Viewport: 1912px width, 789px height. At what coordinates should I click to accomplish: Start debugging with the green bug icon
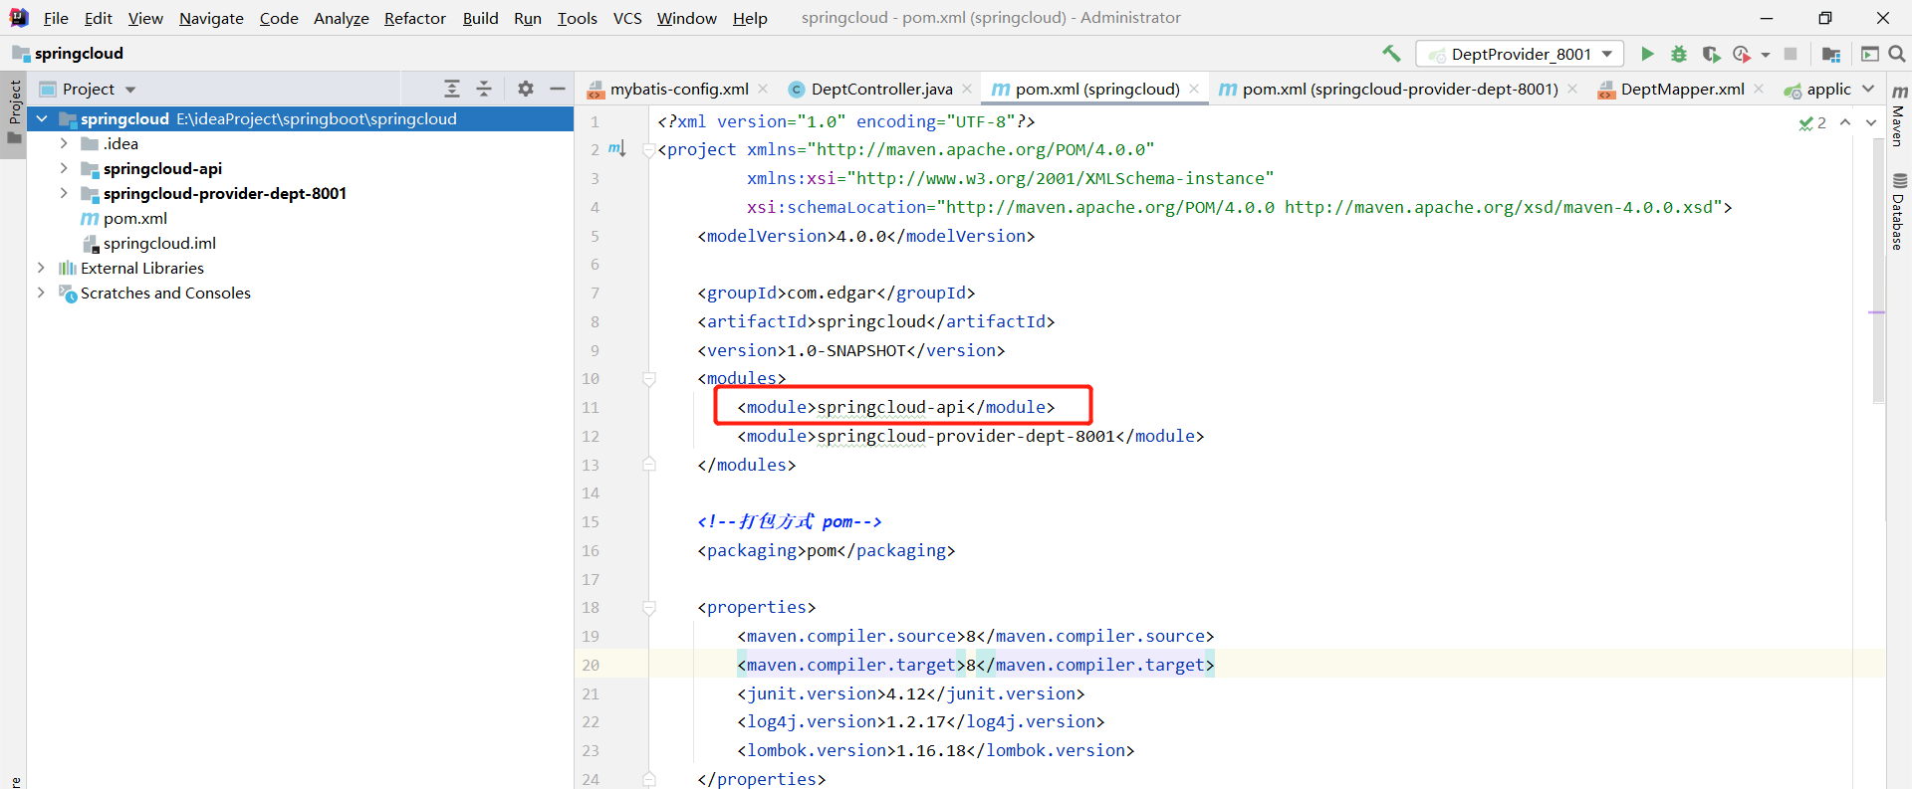click(1679, 54)
